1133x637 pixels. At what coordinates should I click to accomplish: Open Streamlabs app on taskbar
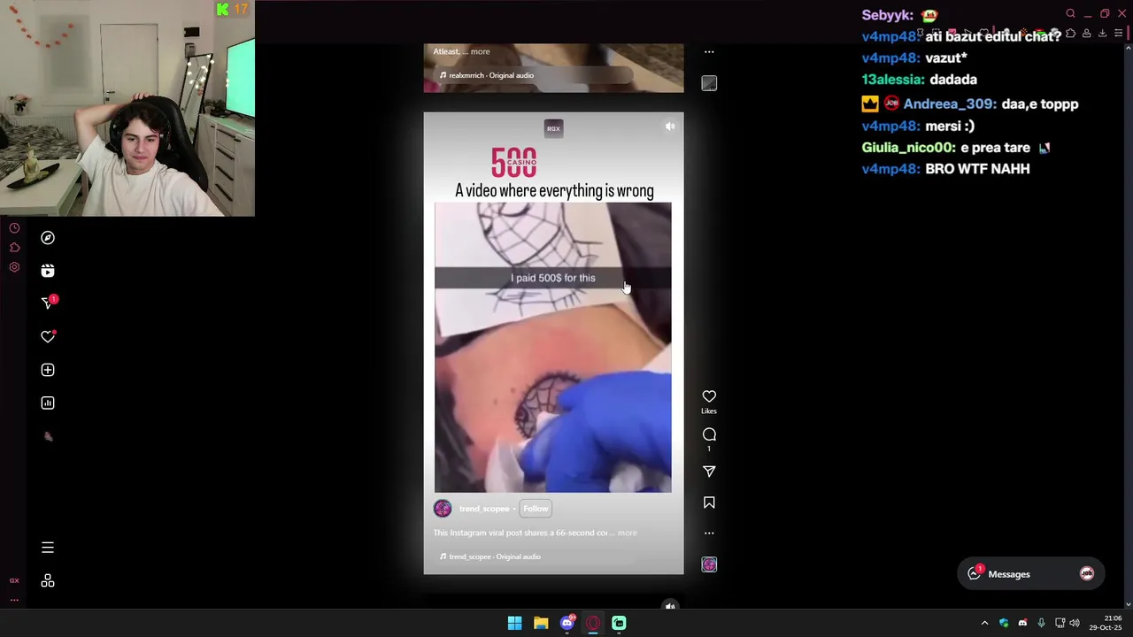click(619, 623)
